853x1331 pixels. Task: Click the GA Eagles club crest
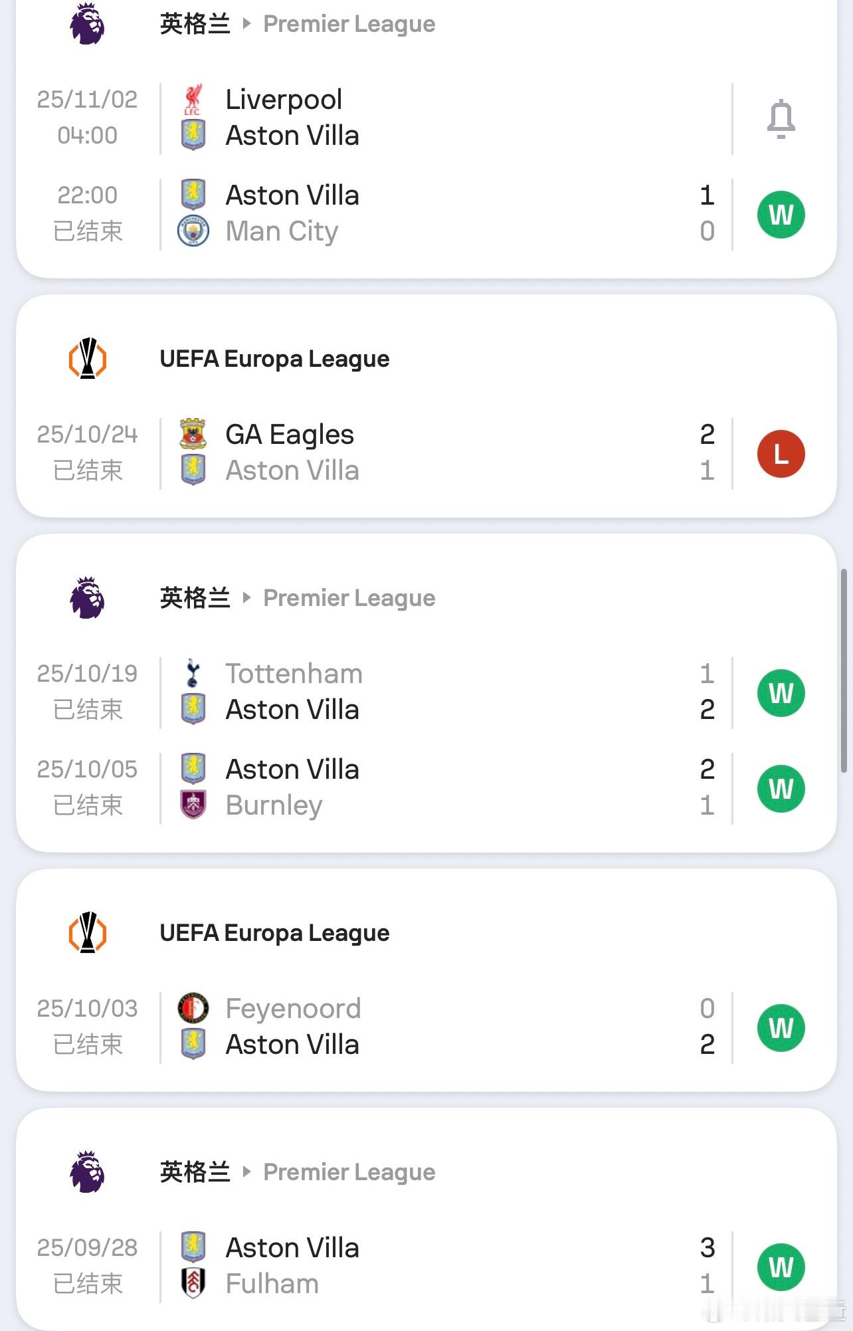pos(193,434)
